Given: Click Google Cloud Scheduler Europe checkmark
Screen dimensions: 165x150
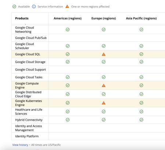Looking at the screenshot, I should coord(104,46).
